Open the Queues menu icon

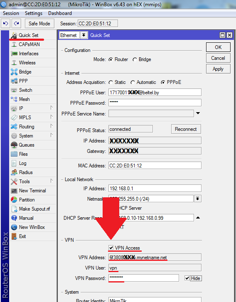14,145
